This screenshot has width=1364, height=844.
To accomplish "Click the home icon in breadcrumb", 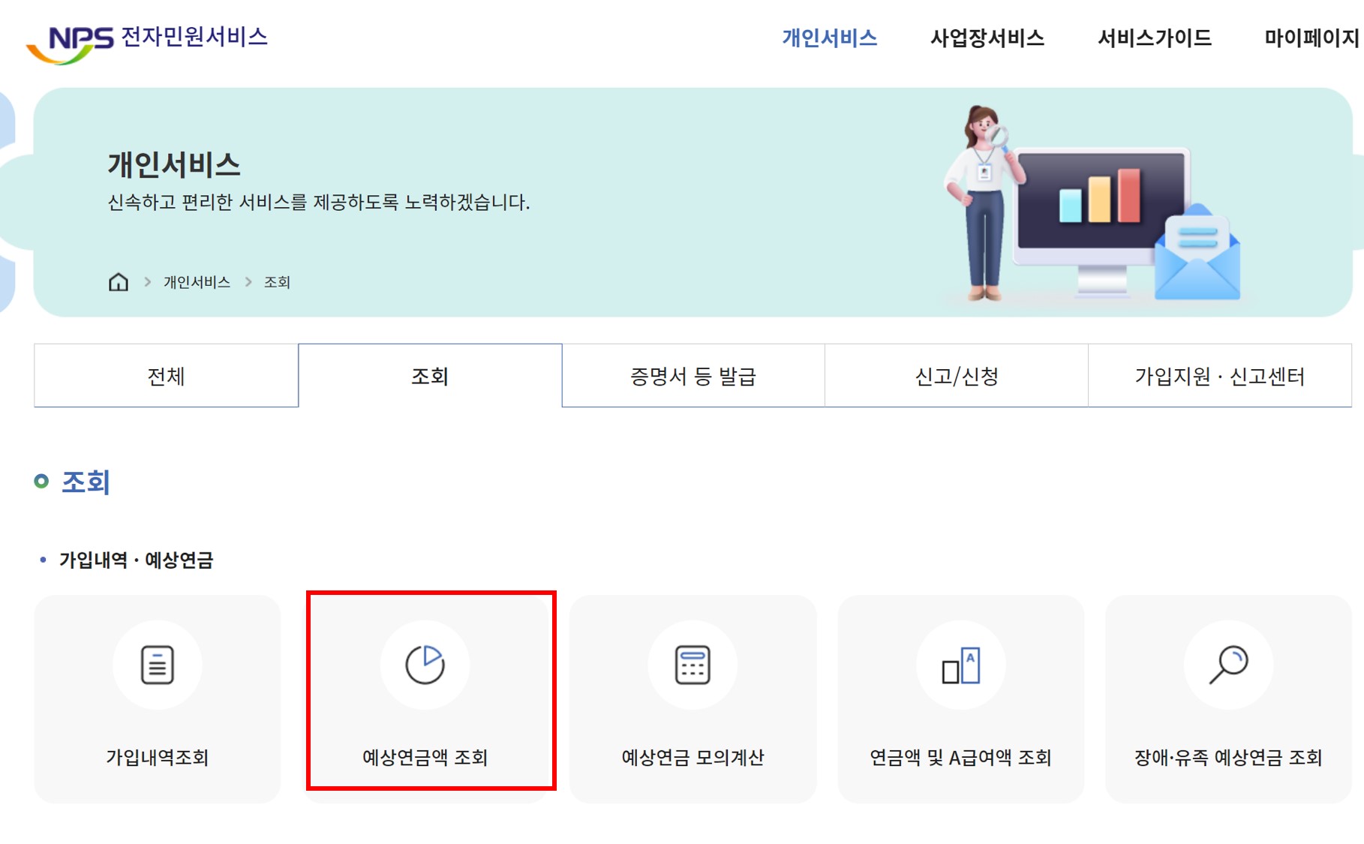I will pyautogui.click(x=119, y=282).
